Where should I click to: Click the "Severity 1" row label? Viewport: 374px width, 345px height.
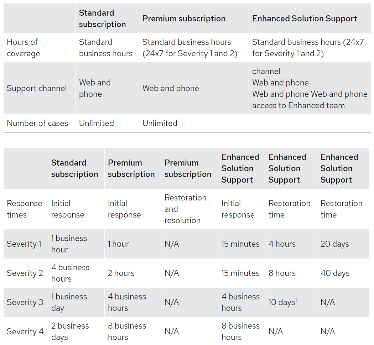tap(24, 244)
